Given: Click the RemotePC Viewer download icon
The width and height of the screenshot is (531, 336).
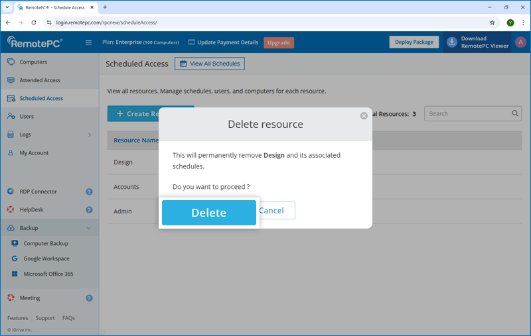Looking at the screenshot, I should pos(452,42).
